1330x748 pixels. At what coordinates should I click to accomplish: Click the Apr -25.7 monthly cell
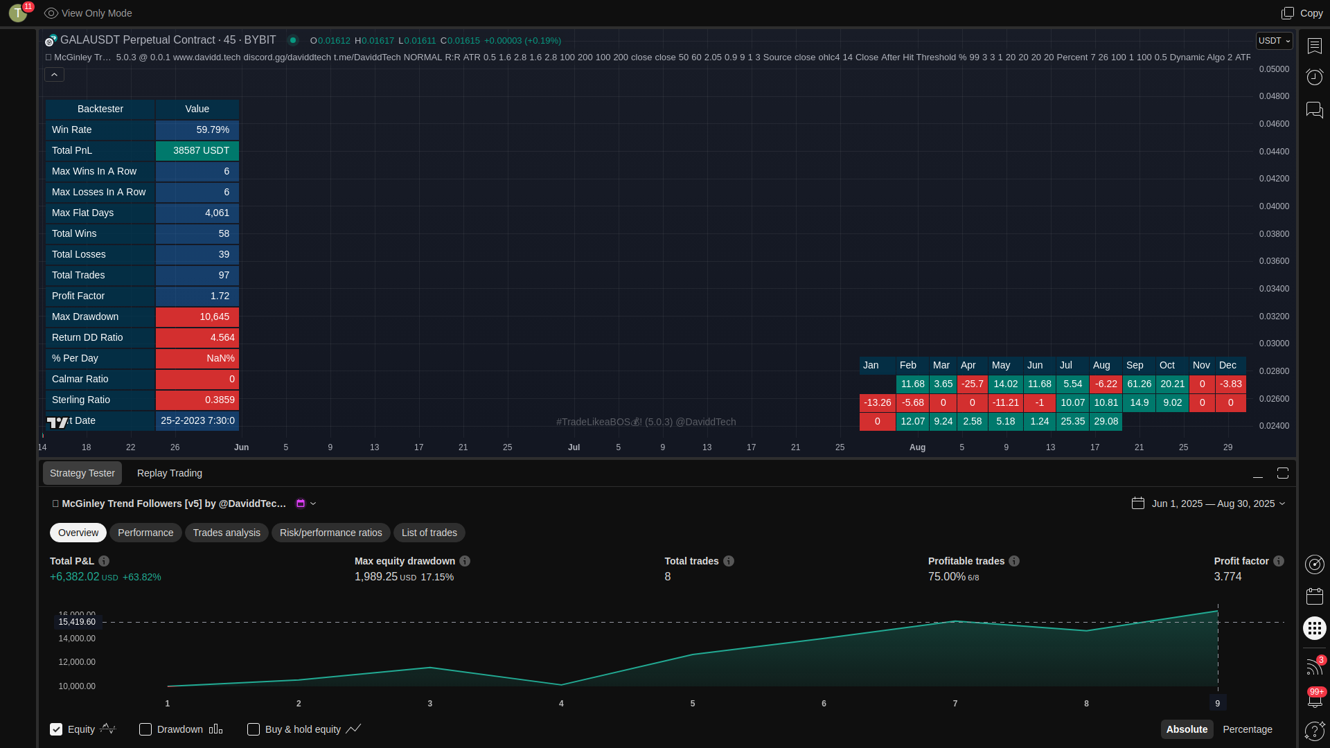pyautogui.click(x=972, y=384)
